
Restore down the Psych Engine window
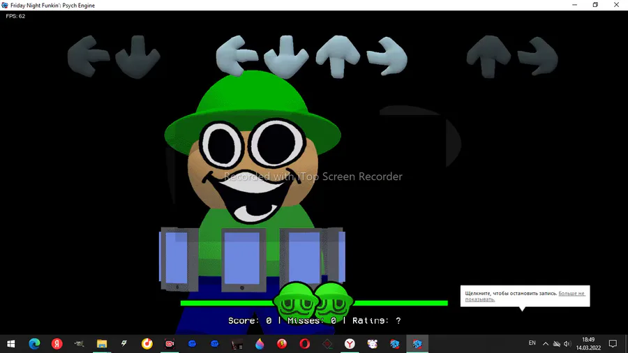596,5
